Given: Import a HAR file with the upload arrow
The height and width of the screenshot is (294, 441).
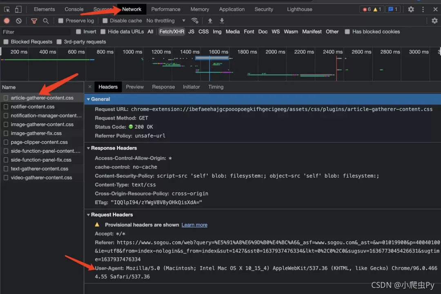Looking at the screenshot, I should 210,20.
